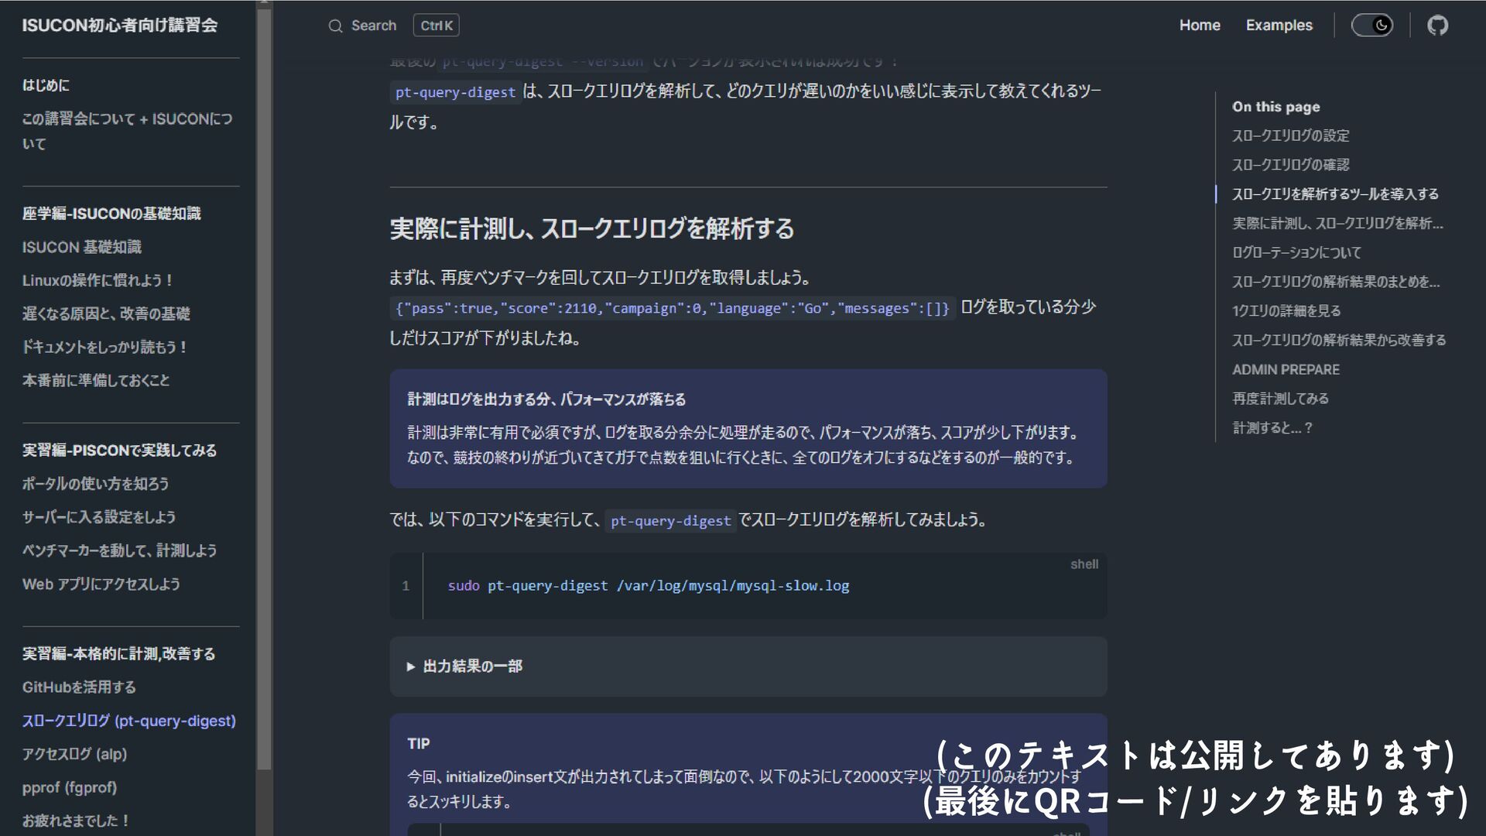
Task: Open Web アプリにアクセスしよう sidebar page
Action: click(x=101, y=584)
